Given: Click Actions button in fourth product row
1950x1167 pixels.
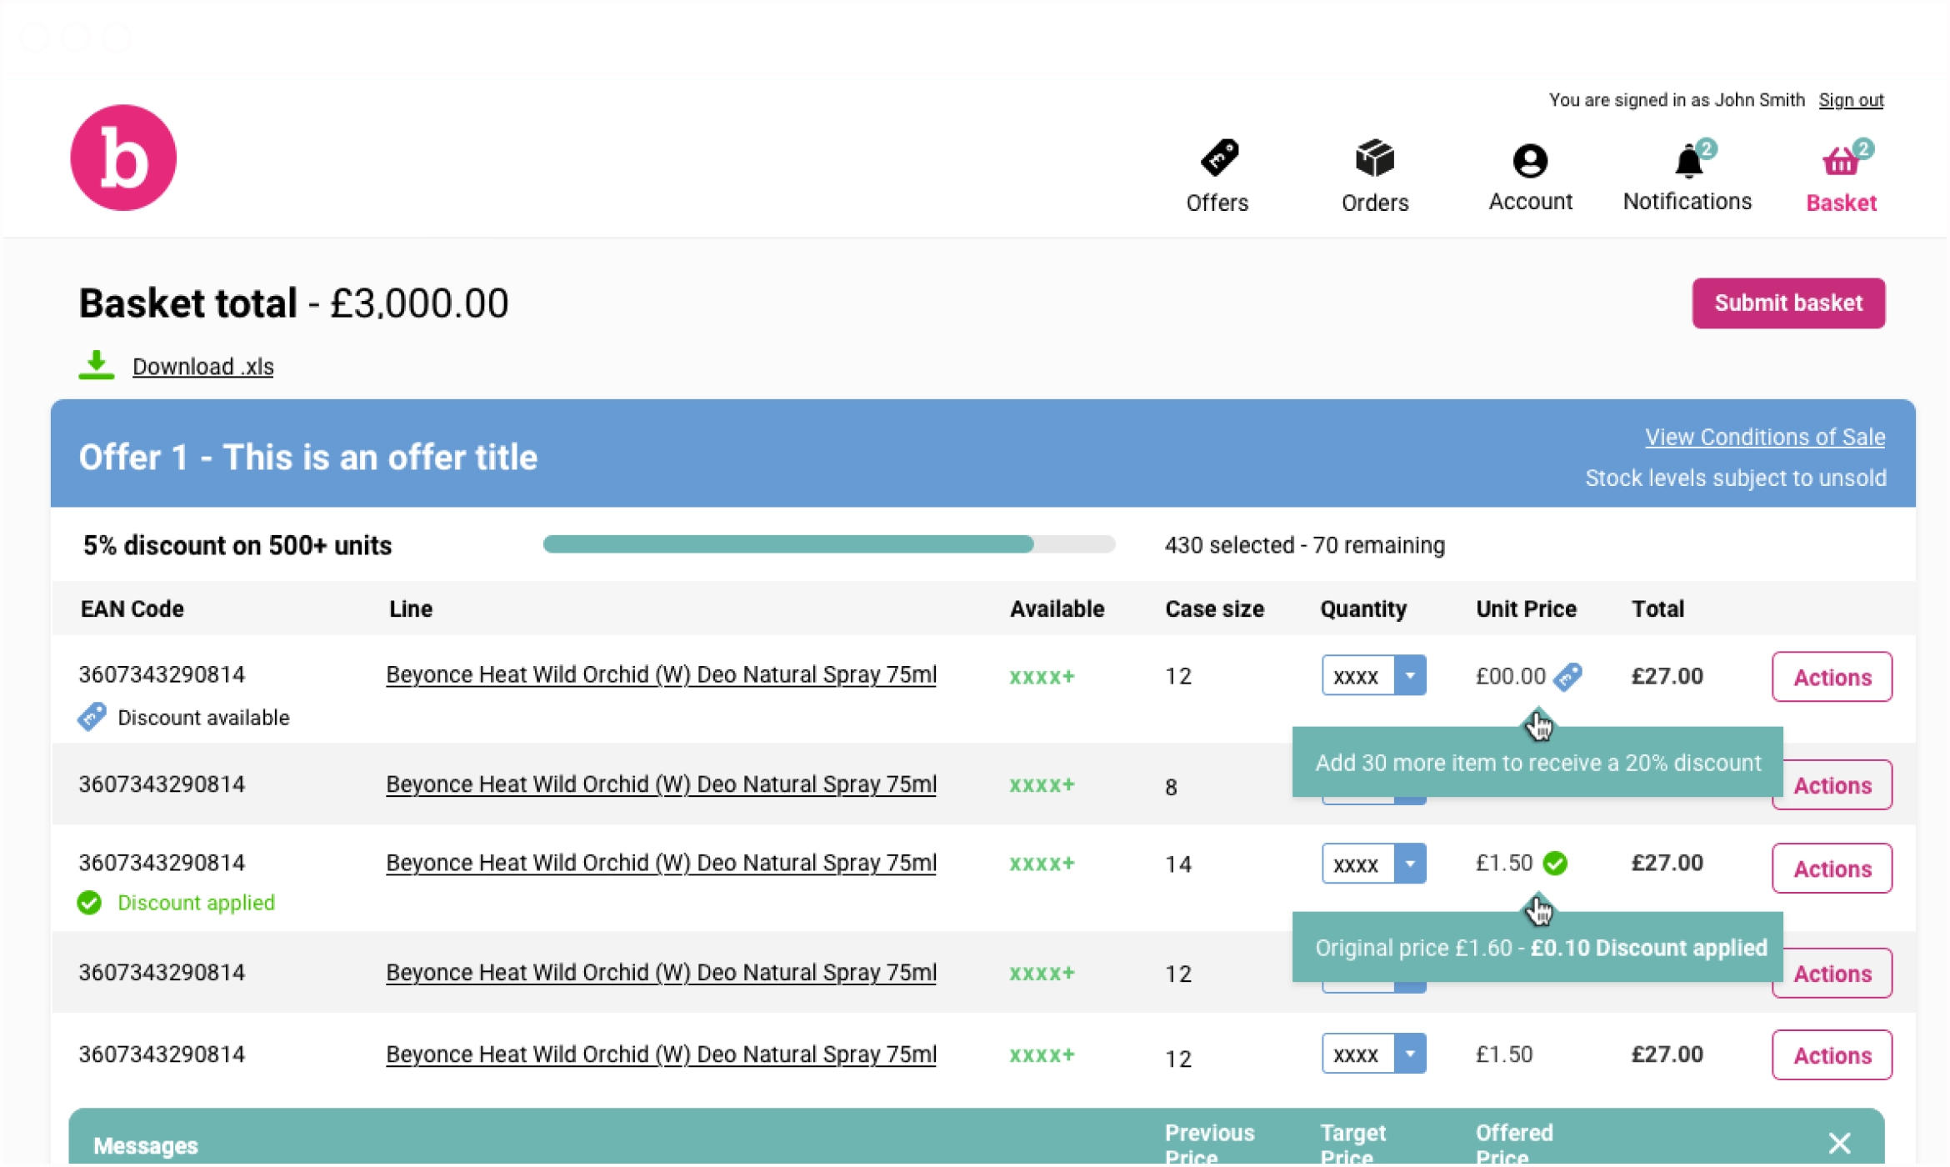Looking at the screenshot, I should pos(1832,974).
